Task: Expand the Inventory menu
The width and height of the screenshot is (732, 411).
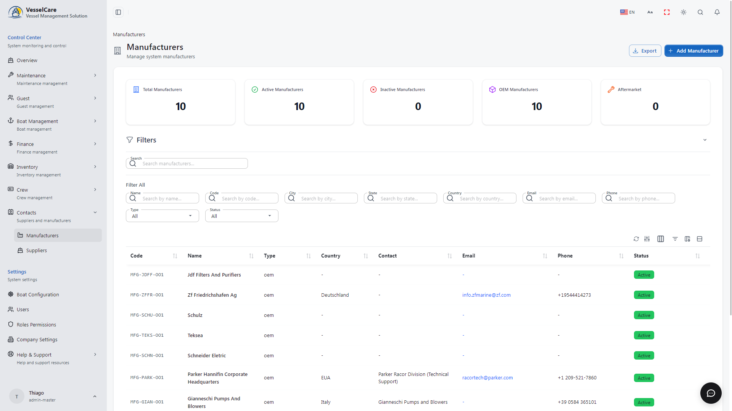Action: click(52, 170)
